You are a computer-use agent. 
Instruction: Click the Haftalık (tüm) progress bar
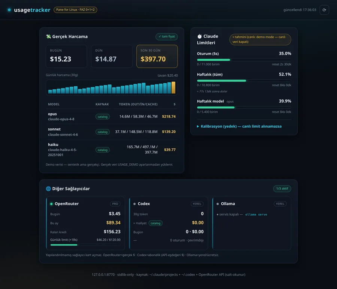tap(244, 81)
